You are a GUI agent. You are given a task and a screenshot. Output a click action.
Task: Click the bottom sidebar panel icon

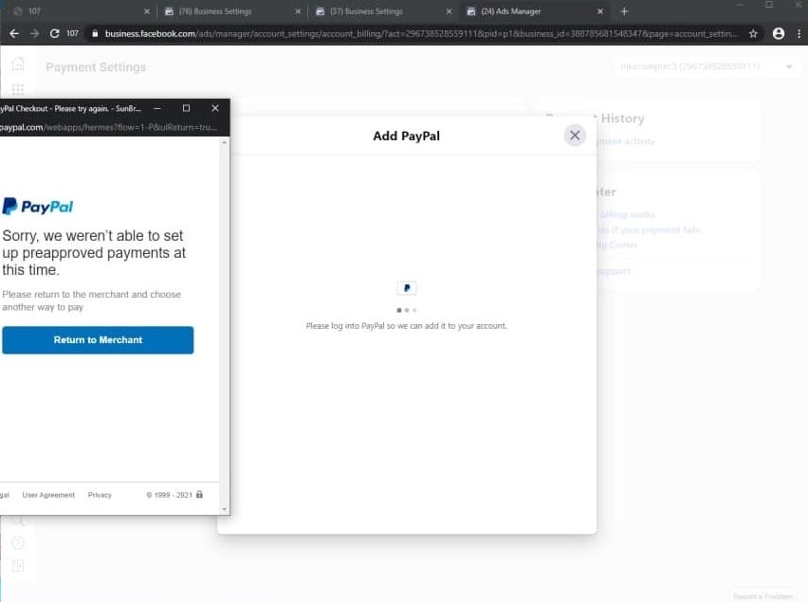point(17,565)
